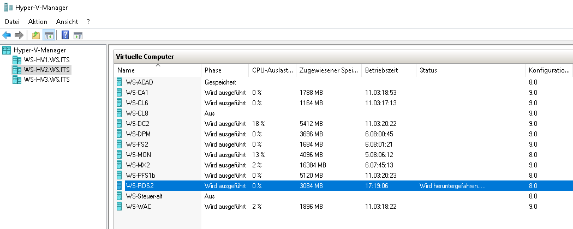This screenshot has width=573, height=229.
Task: Select the WS-FS2 virtual machine name
Action: [137, 144]
